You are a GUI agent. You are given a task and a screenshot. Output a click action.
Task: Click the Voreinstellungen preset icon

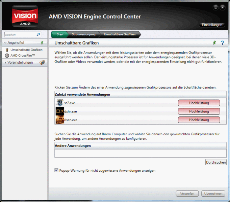tap(42, 63)
